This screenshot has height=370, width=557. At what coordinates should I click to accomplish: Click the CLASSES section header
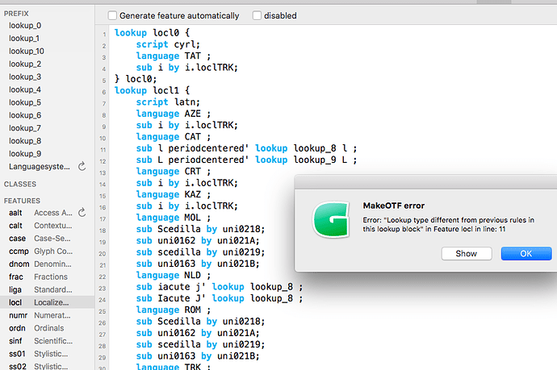(20, 184)
